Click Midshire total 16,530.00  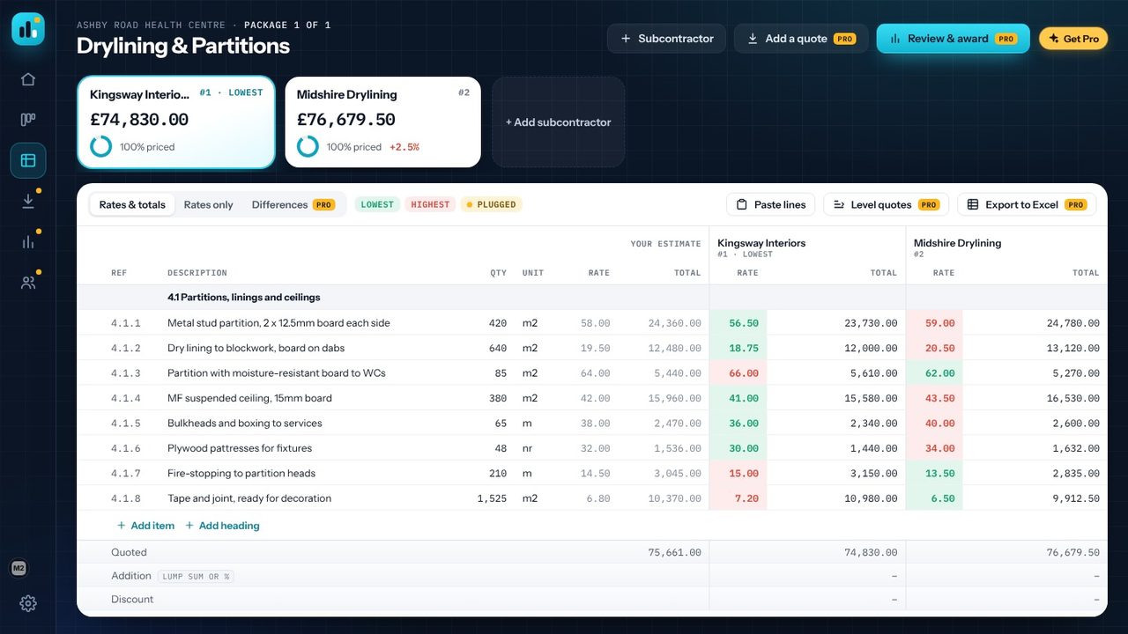coord(1073,398)
